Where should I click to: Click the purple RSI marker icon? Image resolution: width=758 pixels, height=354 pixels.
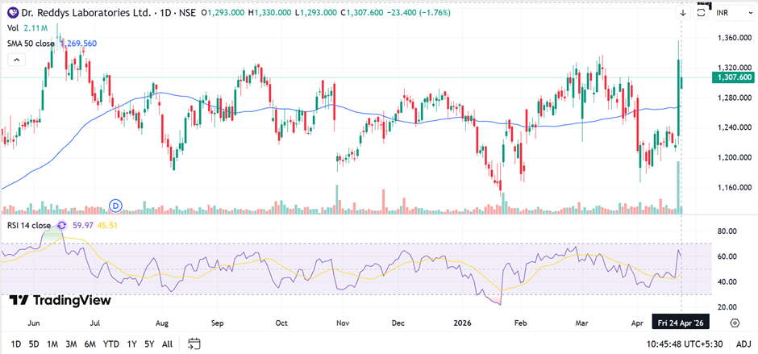(x=61, y=225)
